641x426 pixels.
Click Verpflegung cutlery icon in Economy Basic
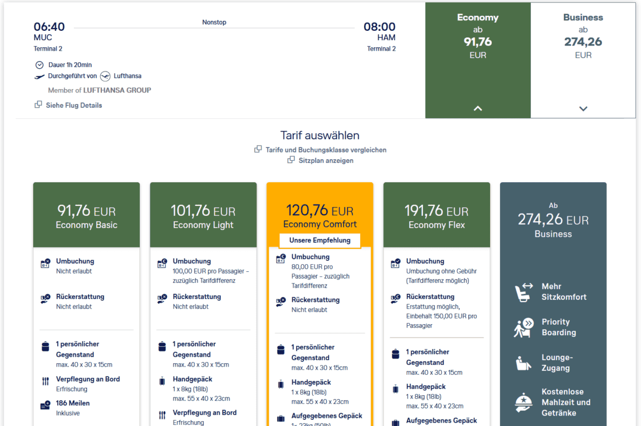click(x=45, y=381)
